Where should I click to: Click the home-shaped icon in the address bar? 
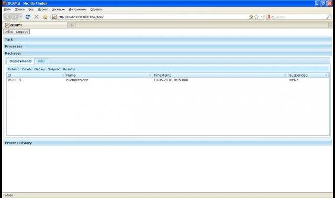tap(251, 17)
